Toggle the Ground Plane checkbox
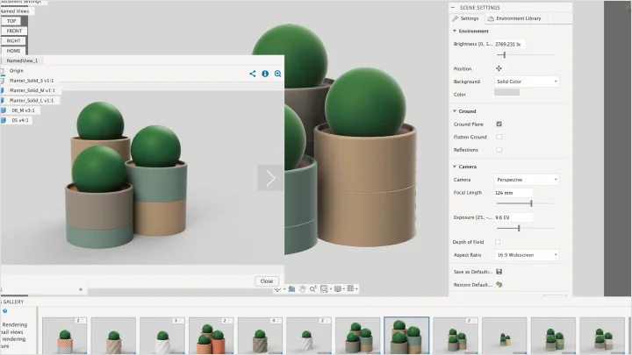This screenshot has width=632, height=355. click(x=499, y=124)
